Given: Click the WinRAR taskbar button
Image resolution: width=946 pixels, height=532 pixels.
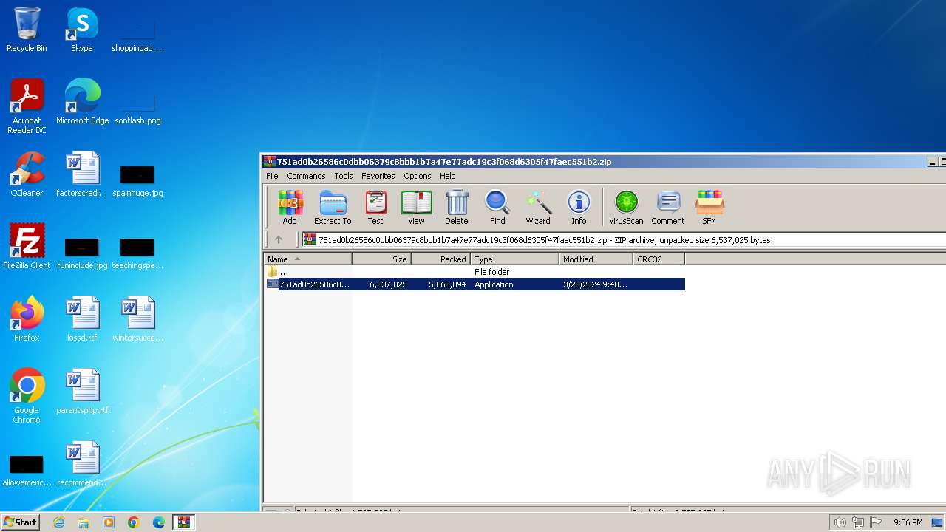Looking at the screenshot, I should click(x=184, y=522).
